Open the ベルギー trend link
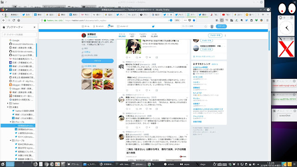The image size is (297, 167). [x=196, y=83]
